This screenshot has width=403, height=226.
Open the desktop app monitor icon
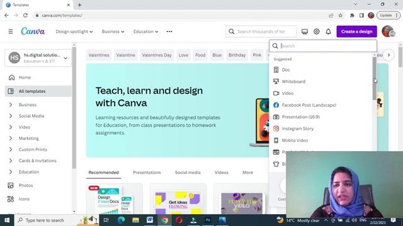coord(305,31)
